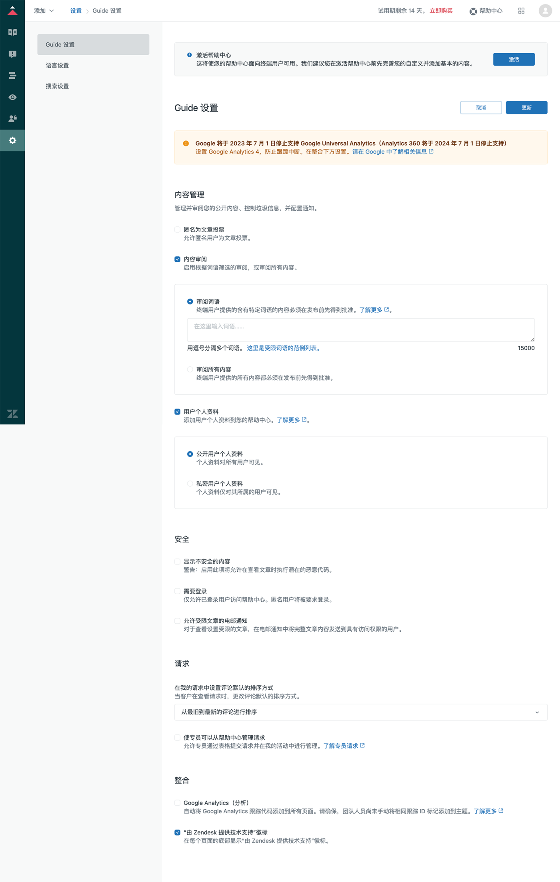Screen dimensions: 560x882
Task: Open the community moderation speech bubble icon
Action: click(x=12, y=54)
